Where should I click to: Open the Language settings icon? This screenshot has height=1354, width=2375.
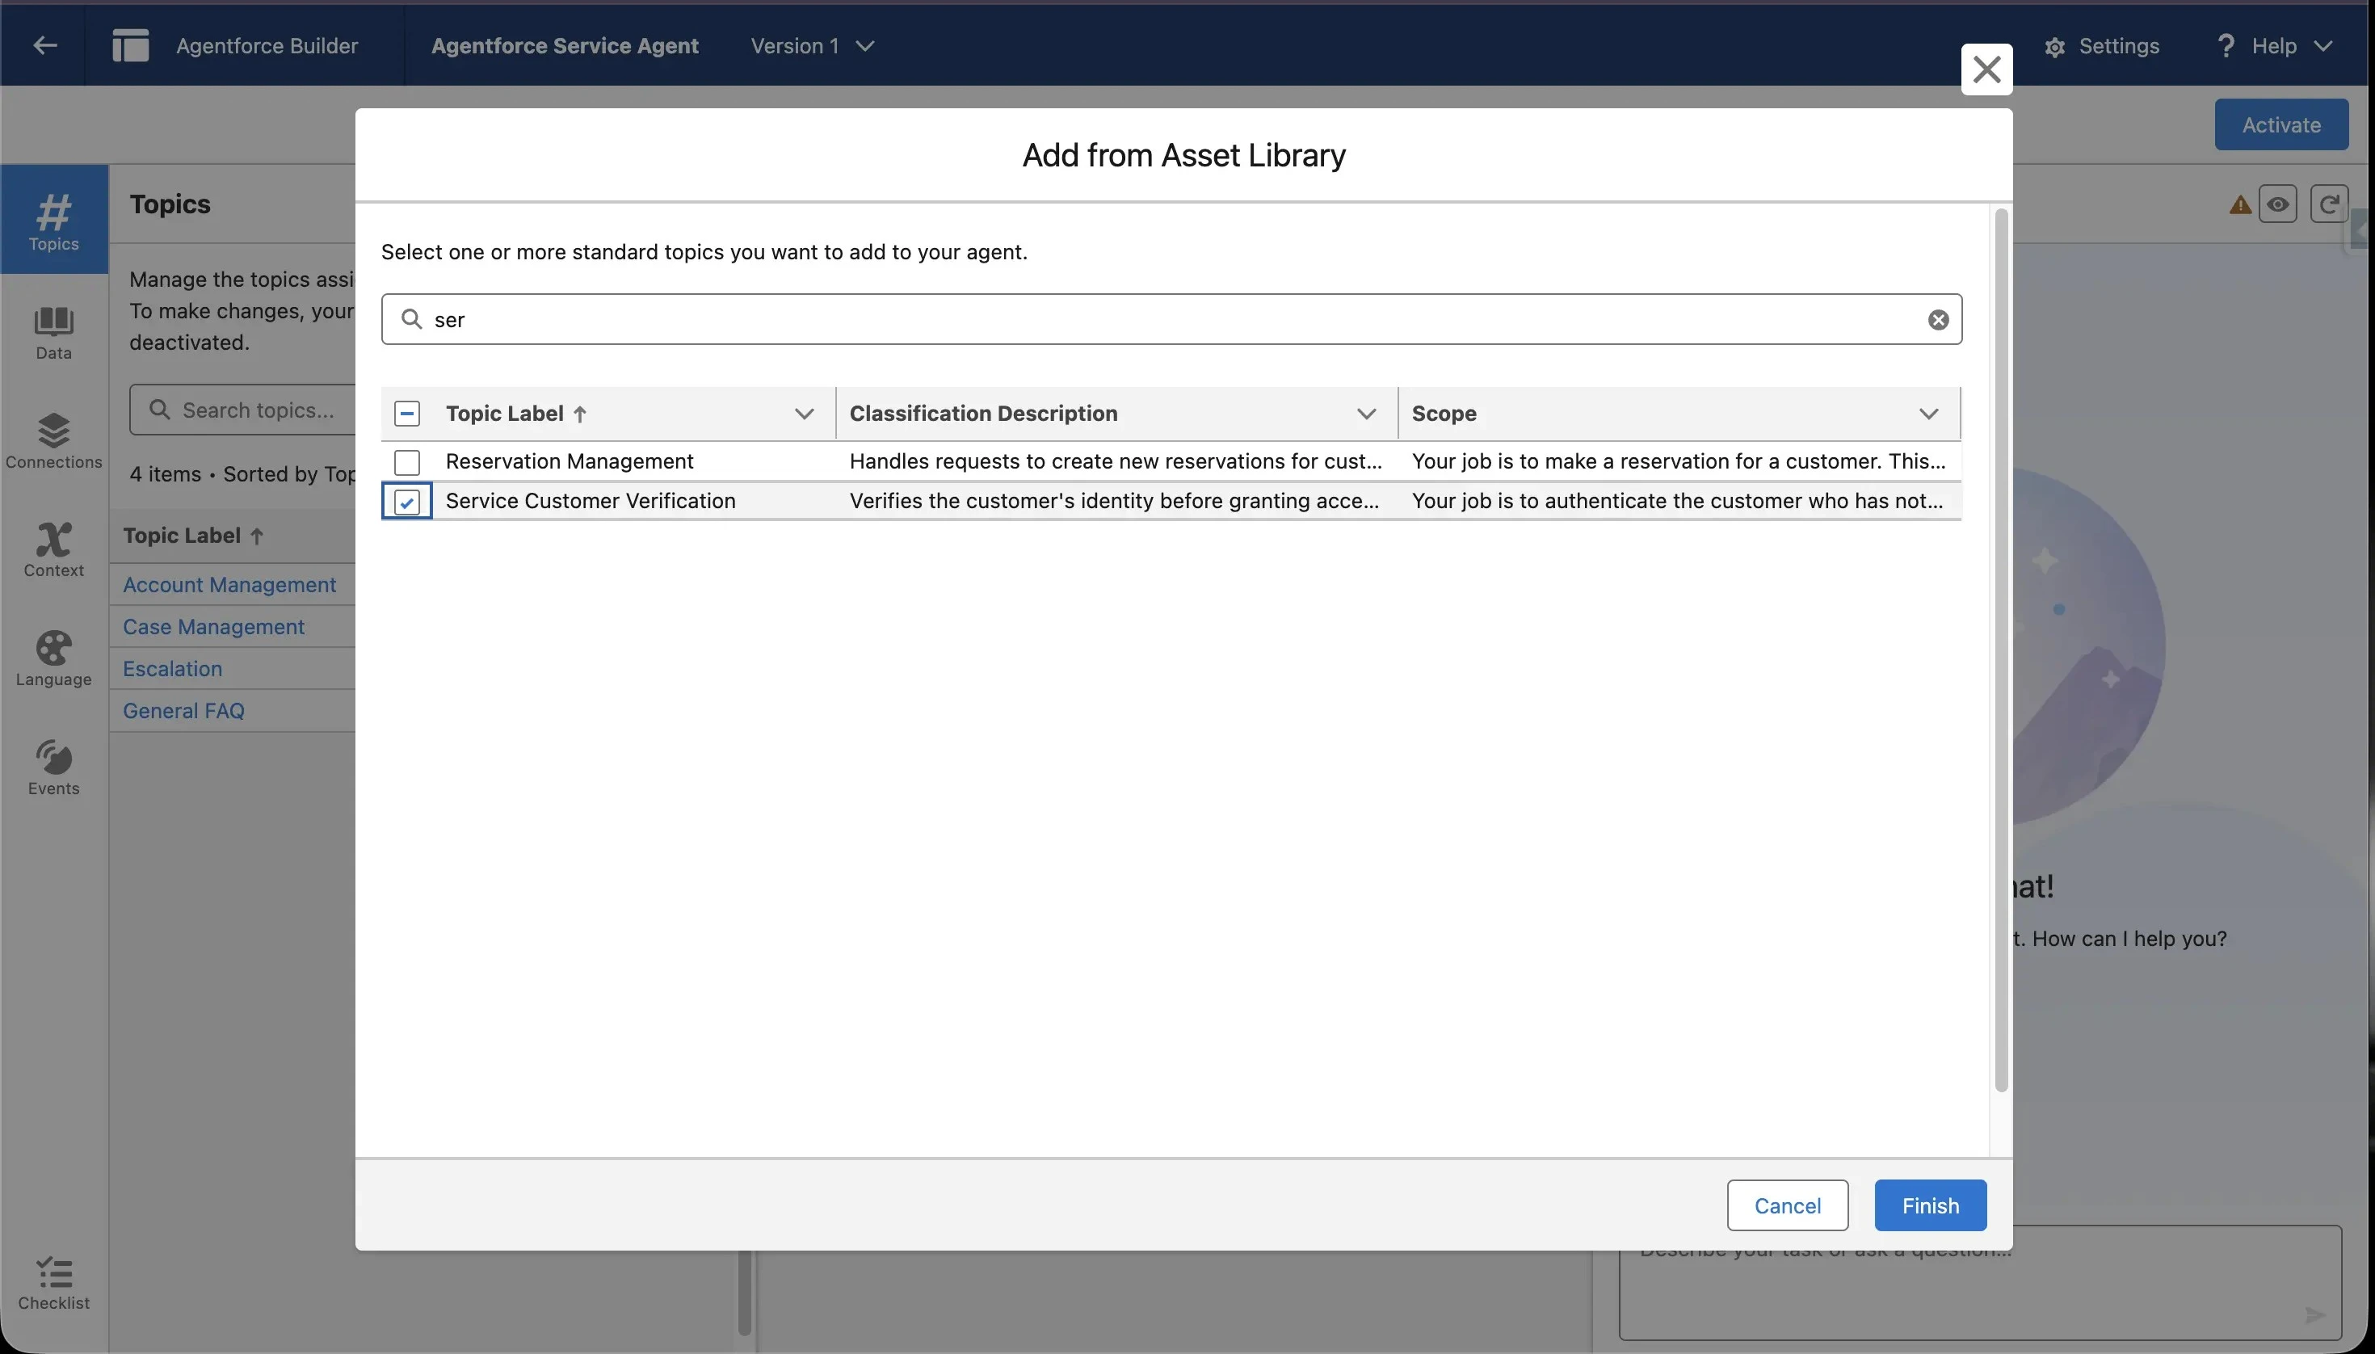tap(53, 658)
